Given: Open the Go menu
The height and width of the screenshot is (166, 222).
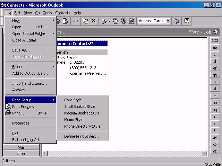Looking at the screenshot, I should (x=37, y=13).
